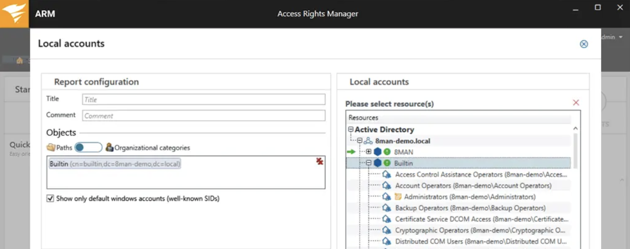This screenshot has width=630, height=249.
Task: Open the admin user dropdown arrow
Action: [621, 37]
